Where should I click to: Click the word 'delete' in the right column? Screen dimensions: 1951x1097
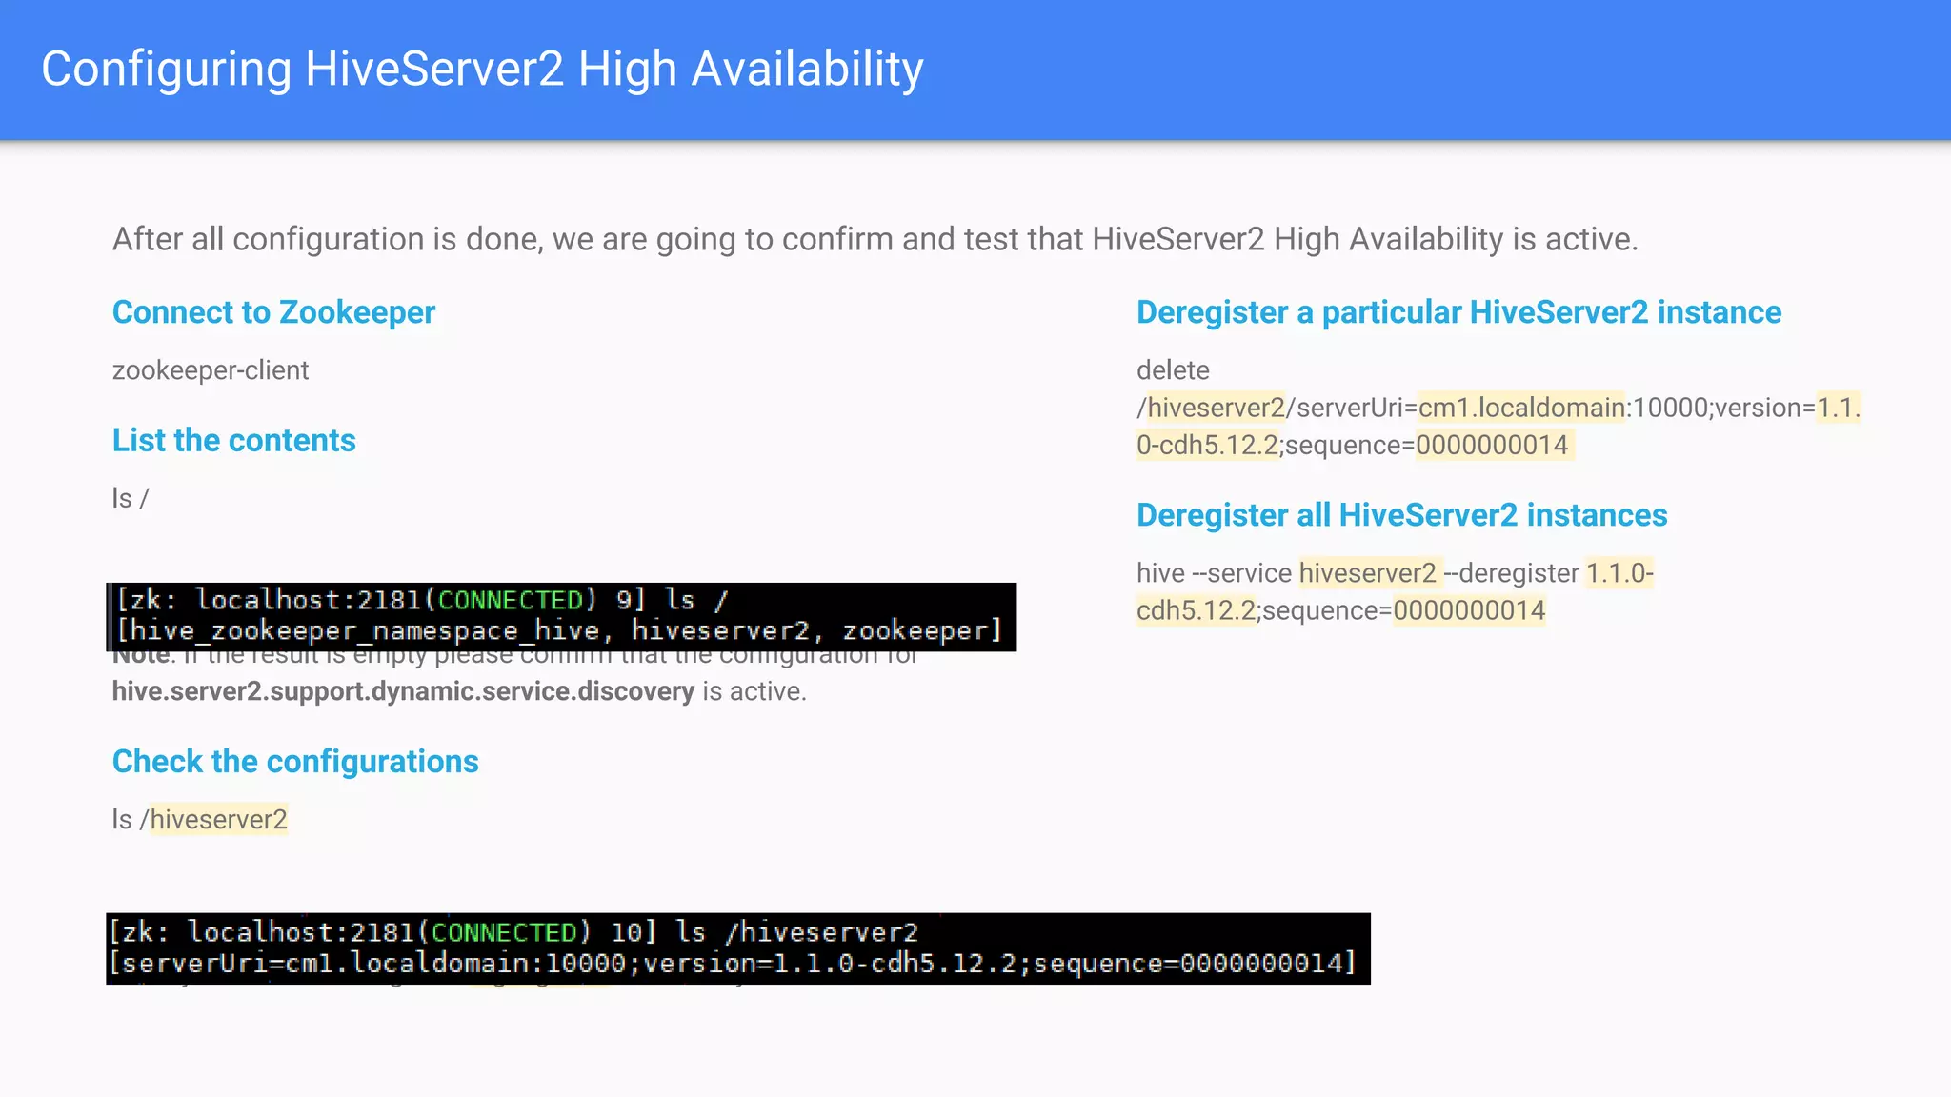[x=1173, y=370]
